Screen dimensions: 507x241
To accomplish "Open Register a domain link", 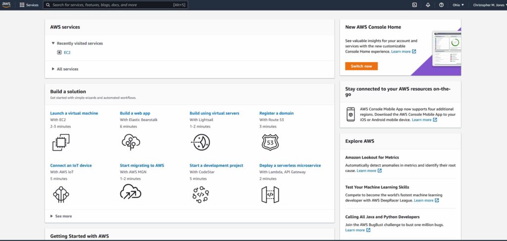I will point(276,113).
